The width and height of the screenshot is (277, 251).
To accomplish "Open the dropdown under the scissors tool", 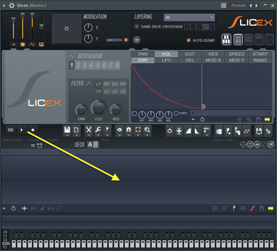I will [x=89, y=135].
